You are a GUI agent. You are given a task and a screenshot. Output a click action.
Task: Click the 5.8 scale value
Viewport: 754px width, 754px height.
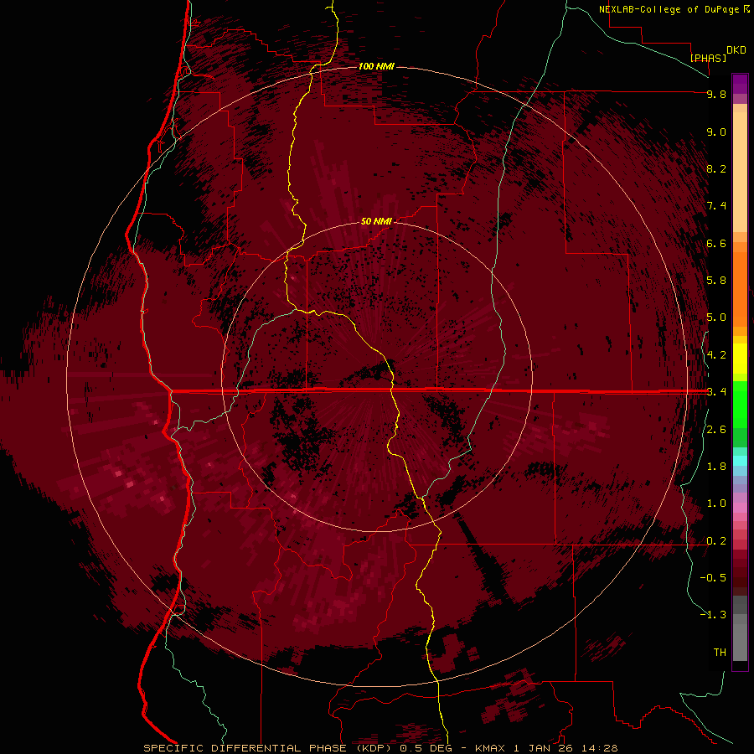tap(716, 281)
